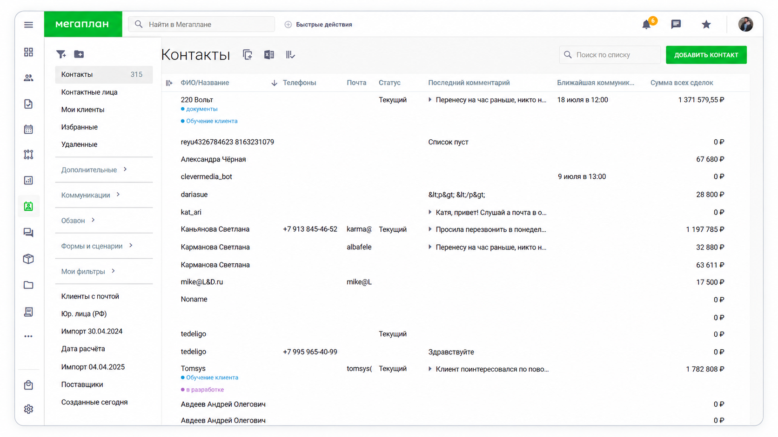Open the employees people icon in sidebar
The image size is (778, 437).
pyautogui.click(x=28, y=78)
